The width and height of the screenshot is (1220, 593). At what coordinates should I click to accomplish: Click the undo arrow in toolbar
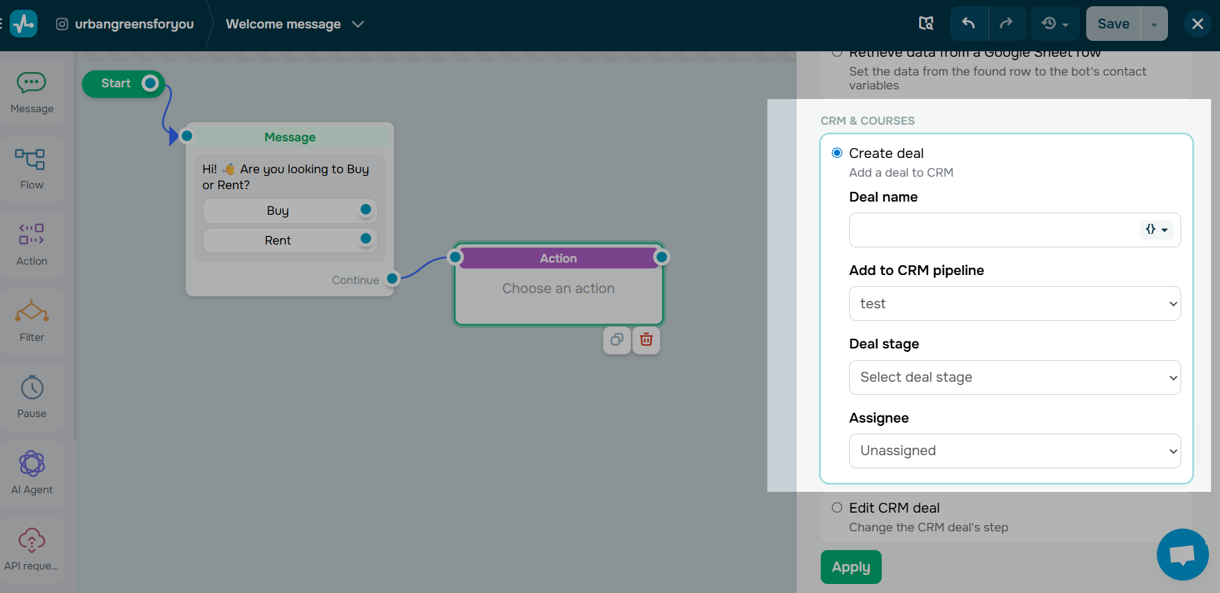[968, 24]
